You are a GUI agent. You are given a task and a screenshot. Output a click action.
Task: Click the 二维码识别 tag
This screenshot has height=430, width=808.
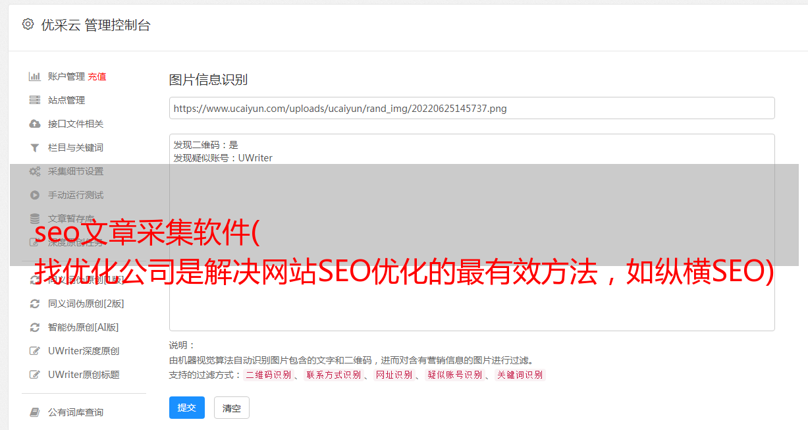[x=269, y=375]
